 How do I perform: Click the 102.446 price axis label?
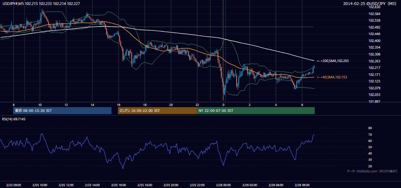point(374,34)
